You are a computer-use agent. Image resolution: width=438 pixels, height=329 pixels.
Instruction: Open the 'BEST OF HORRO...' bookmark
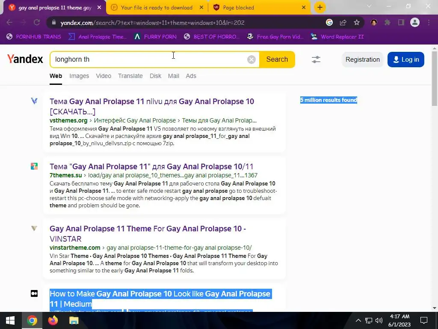[x=212, y=37]
